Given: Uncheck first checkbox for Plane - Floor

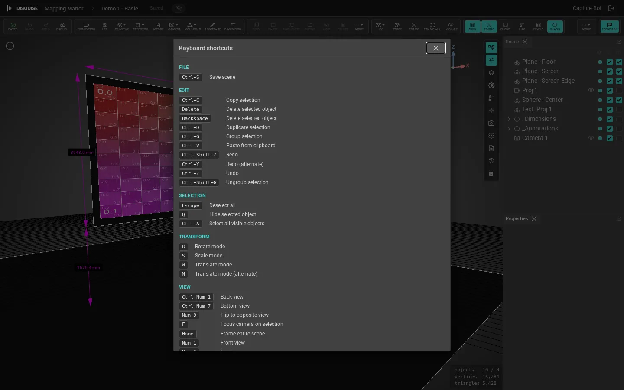Looking at the screenshot, I should coord(610,62).
